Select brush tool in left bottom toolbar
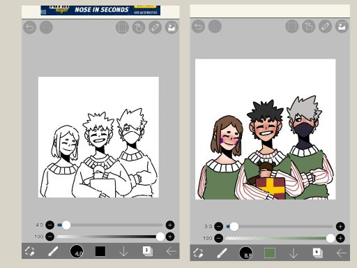Screen dimensions: 357x268 click(x=53, y=251)
